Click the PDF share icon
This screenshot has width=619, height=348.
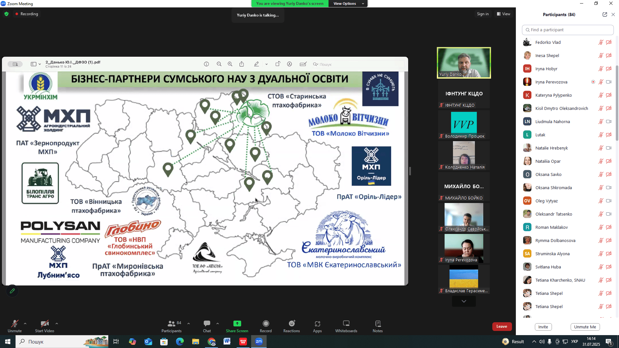click(241, 64)
